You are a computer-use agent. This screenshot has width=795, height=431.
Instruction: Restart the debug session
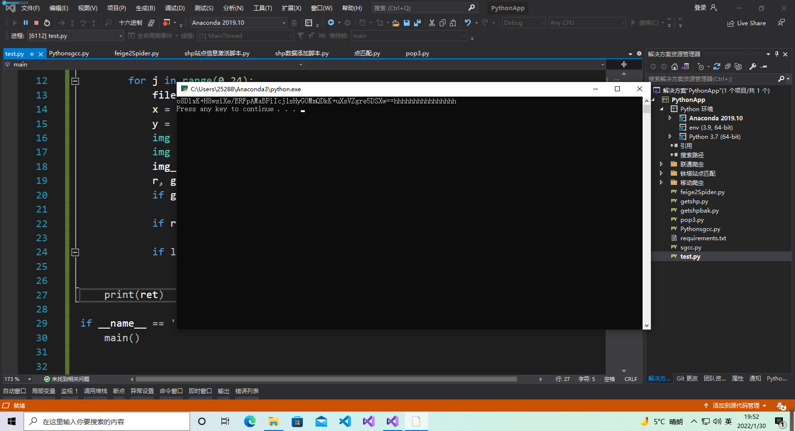[47, 23]
